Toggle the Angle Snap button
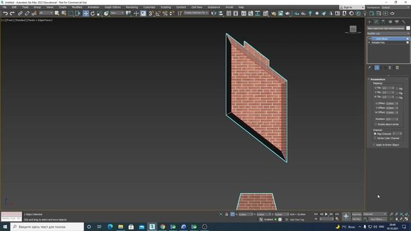The image size is (411, 231). [158, 13]
